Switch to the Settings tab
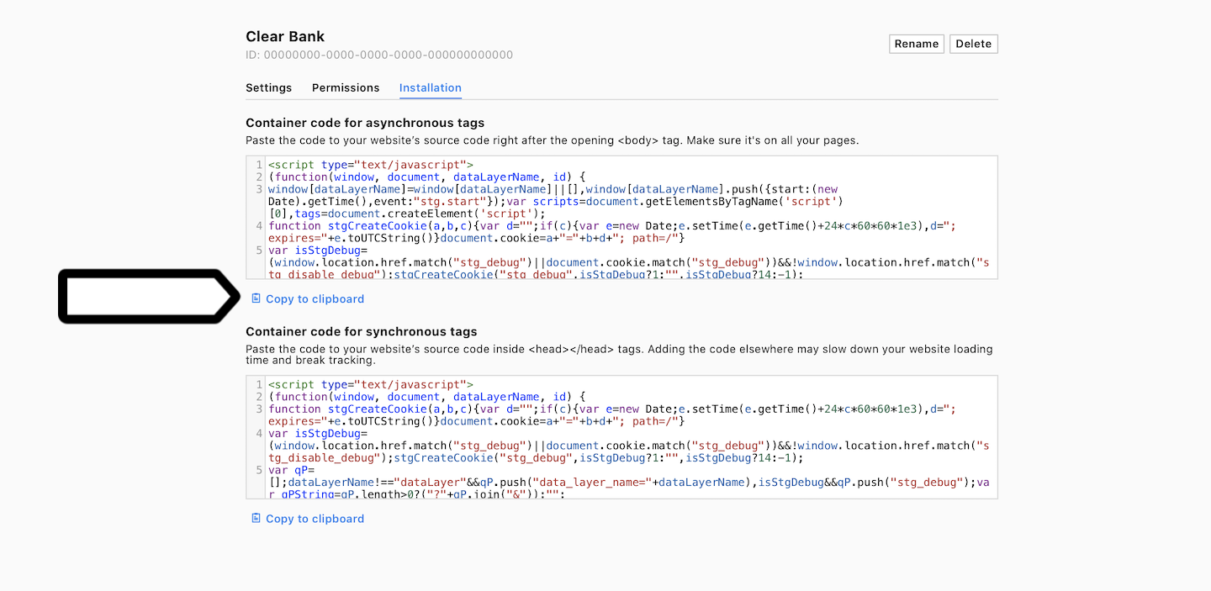The height and width of the screenshot is (591, 1211). coord(268,87)
